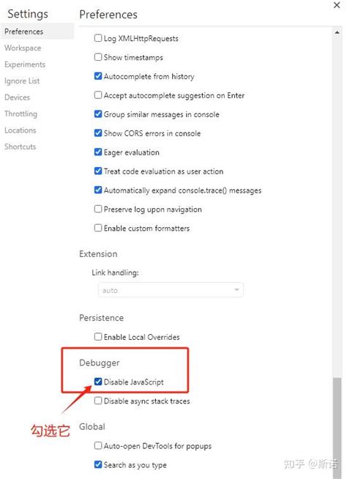Tick Enable Local Overrides checkbox
The image size is (347, 479).
[98, 337]
